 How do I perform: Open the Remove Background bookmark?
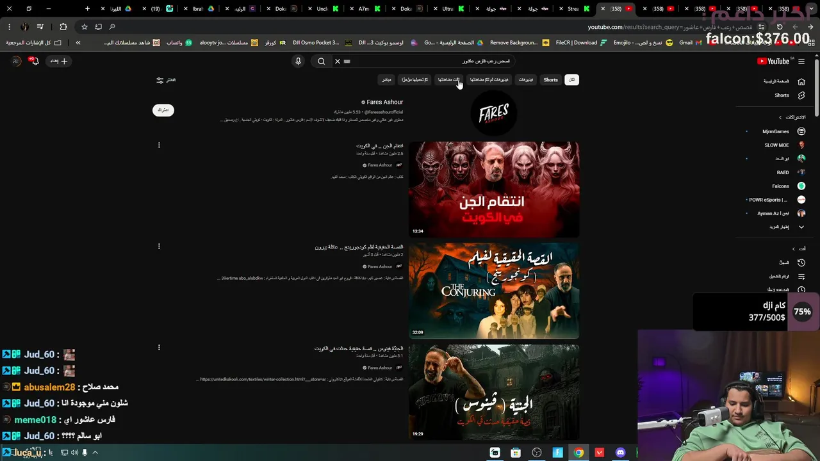point(519,43)
